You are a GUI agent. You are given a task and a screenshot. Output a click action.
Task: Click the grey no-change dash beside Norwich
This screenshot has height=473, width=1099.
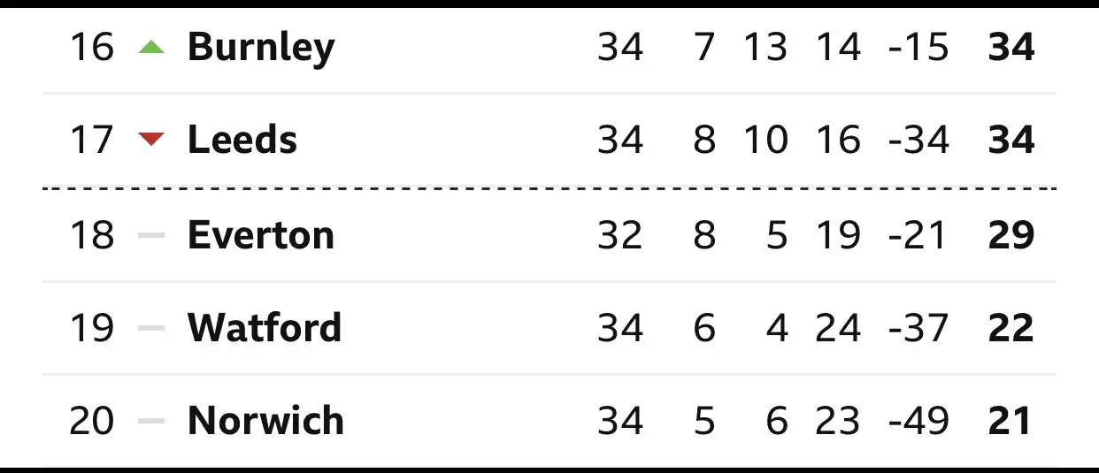coord(152,421)
